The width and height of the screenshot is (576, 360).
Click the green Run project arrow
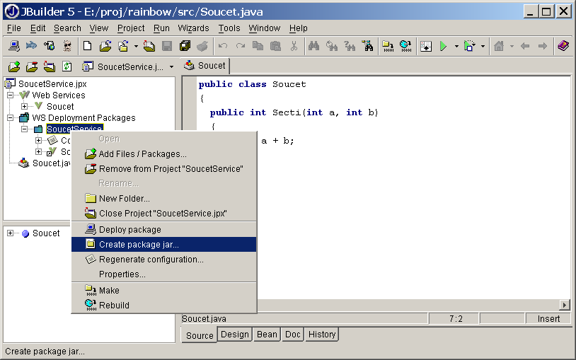click(x=444, y=46)
